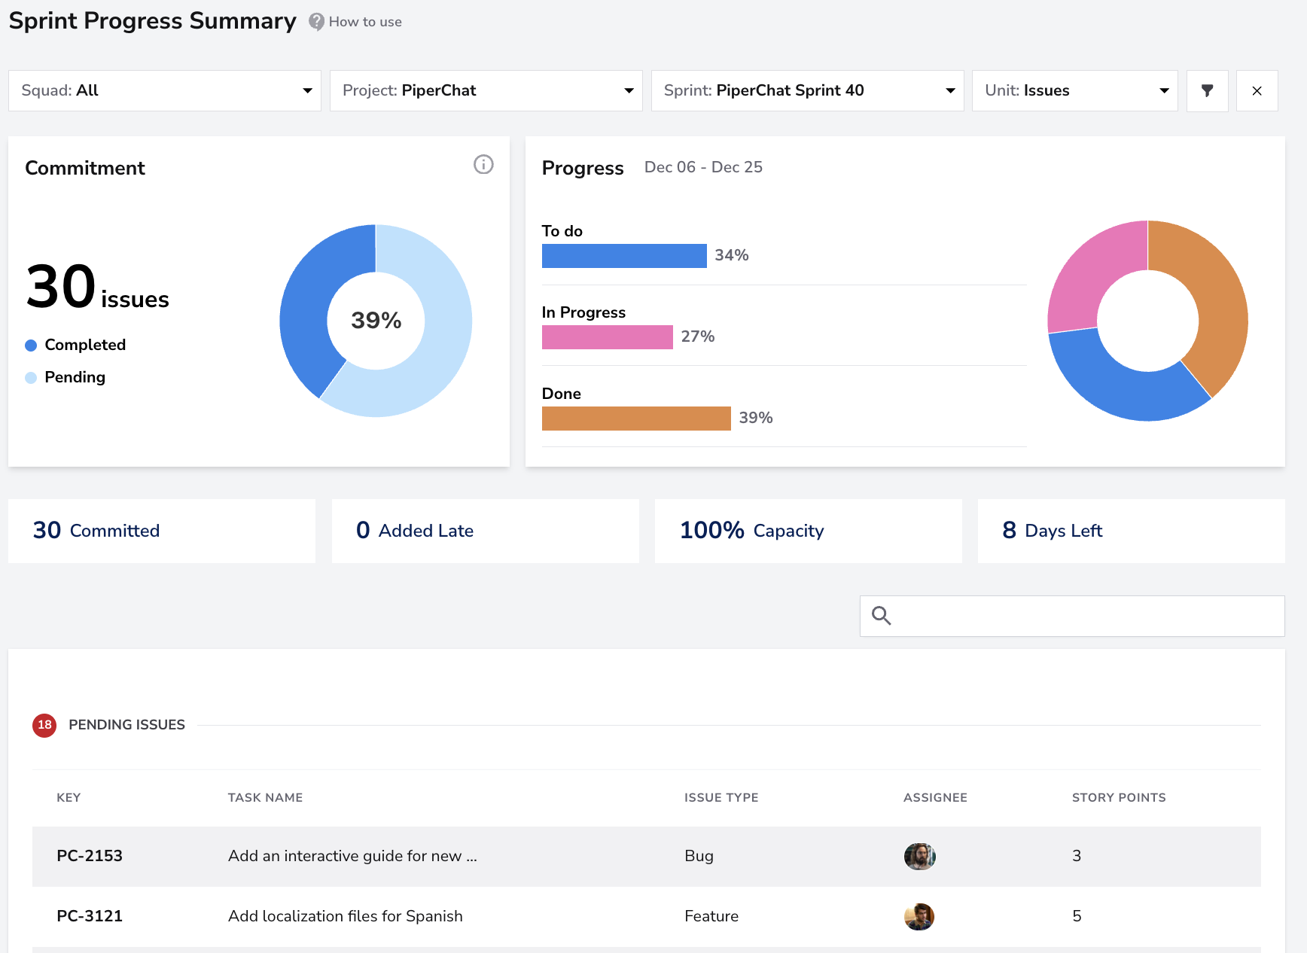1307x953 pixels.
Task: Open the How to use link
Action: 365,22
